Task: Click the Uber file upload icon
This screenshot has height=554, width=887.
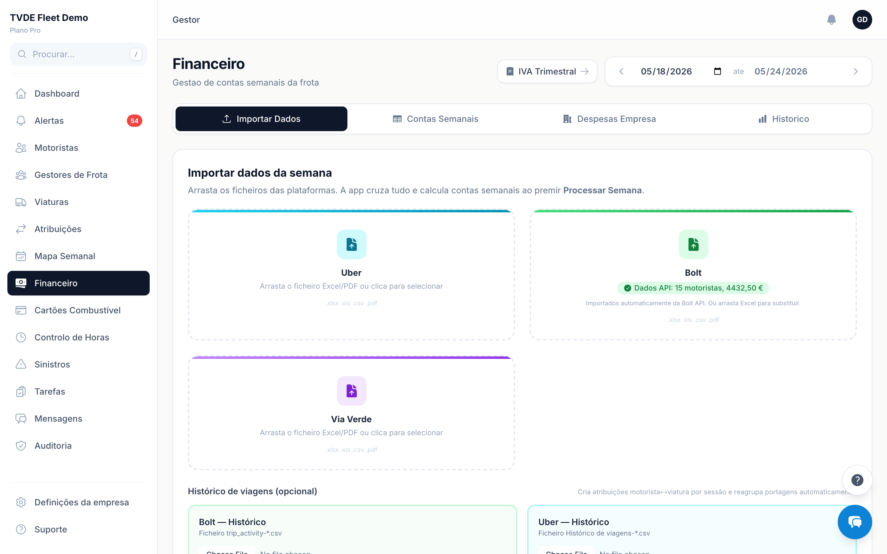Action: (x=351, y=244)
